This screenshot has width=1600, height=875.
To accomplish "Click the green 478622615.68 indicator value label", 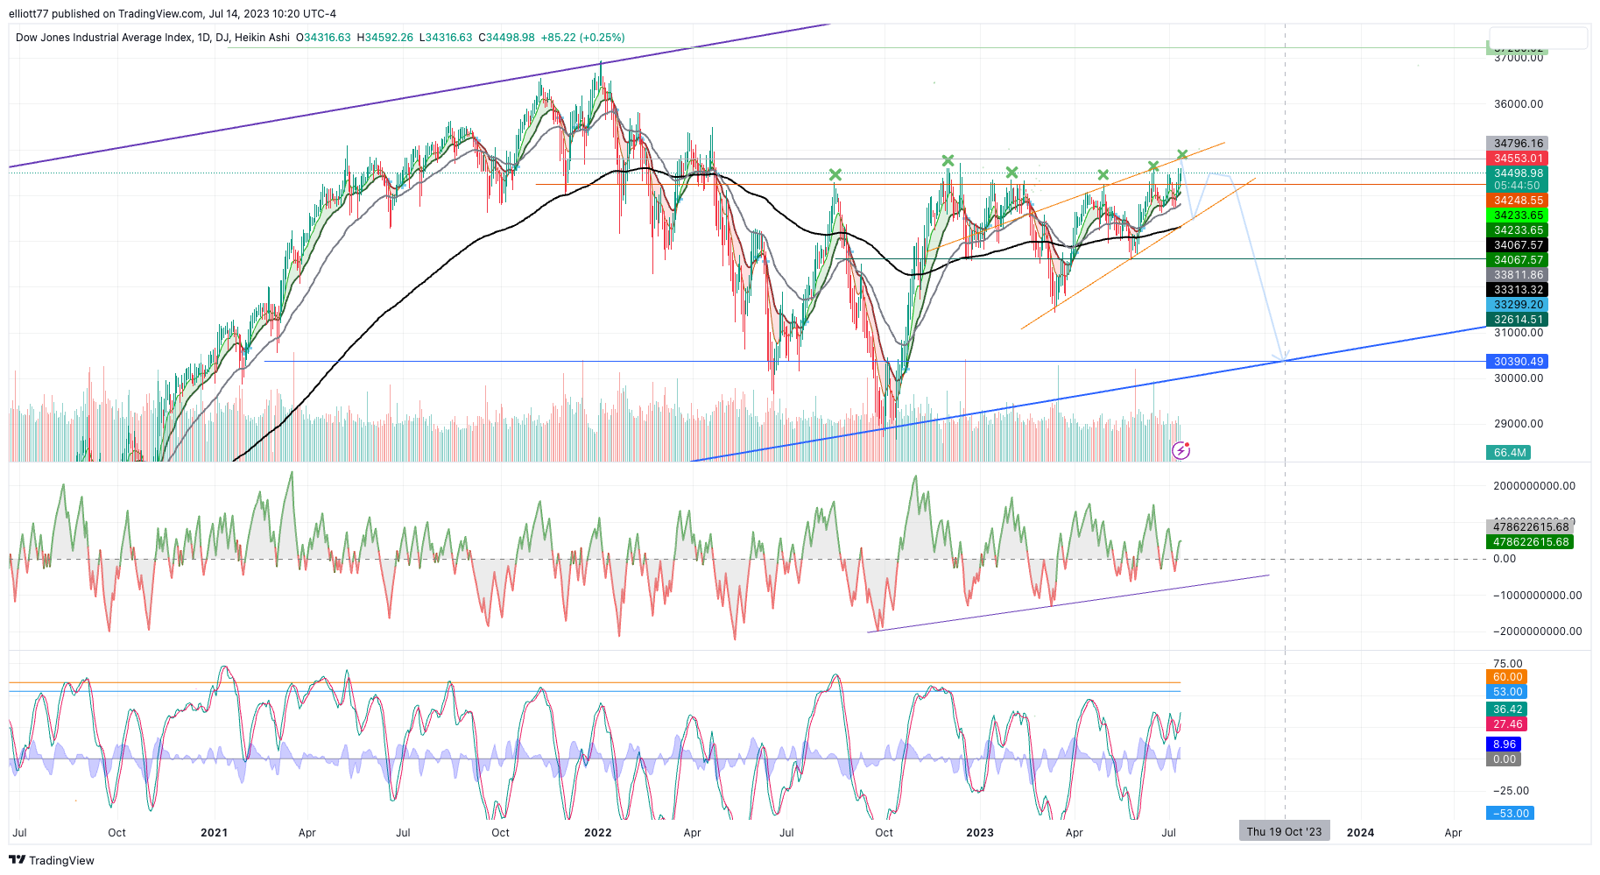I will click(x=1530, y=542).
